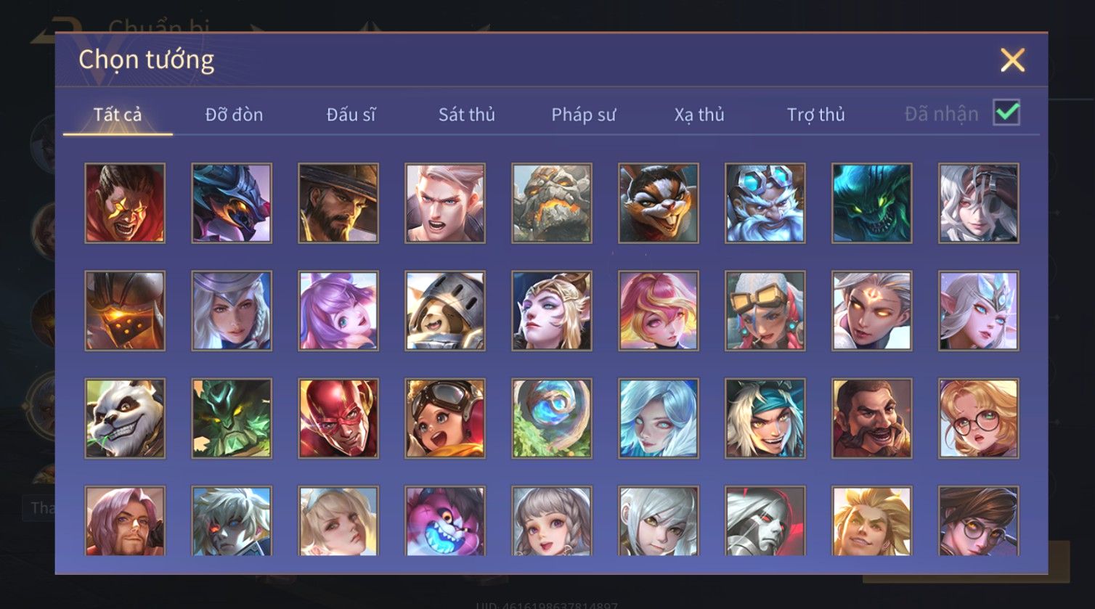This screenshot has height=609, width=1095.
Task: Select the panda hero portrait
Action: click(125, 418)
